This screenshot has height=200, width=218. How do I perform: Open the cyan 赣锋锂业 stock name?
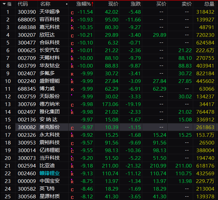(x=50, y=173)
